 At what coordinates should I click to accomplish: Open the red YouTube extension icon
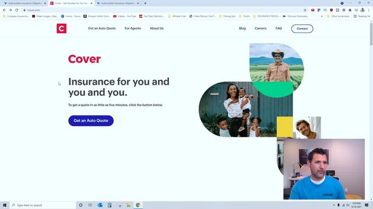point(312,10)
